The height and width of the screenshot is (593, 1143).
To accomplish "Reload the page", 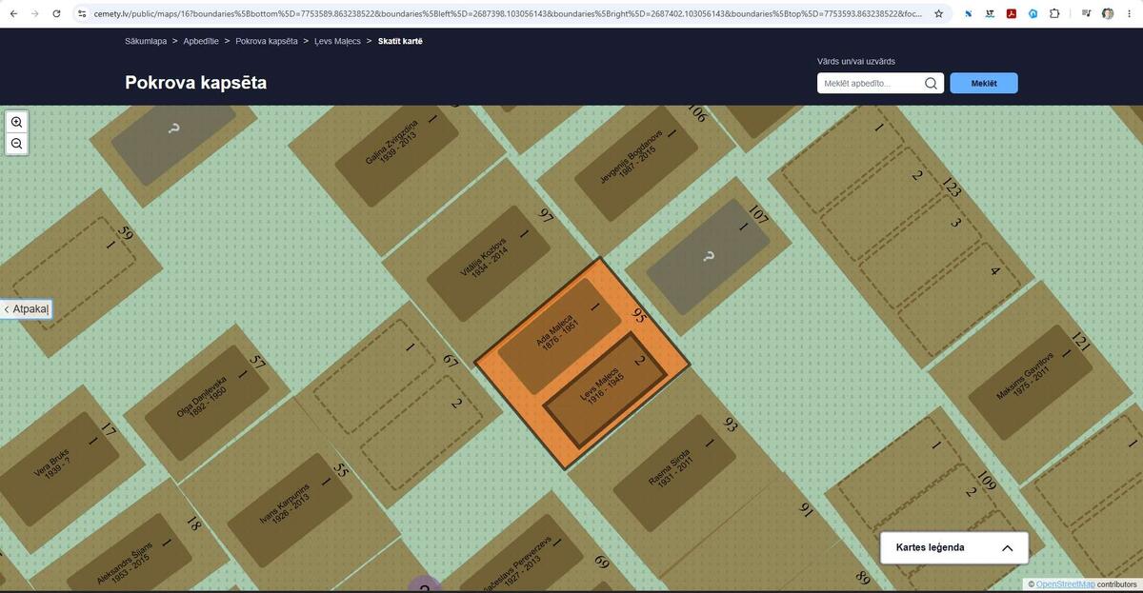I will (56, 14).
